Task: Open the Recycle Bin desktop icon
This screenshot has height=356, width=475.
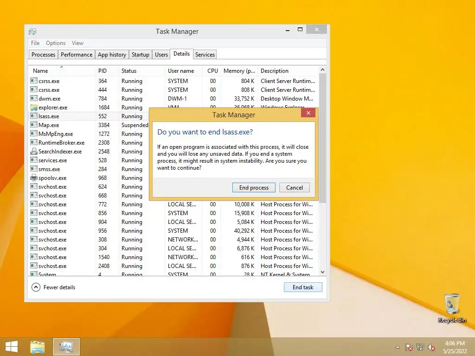Action: (x=452, y=308)
